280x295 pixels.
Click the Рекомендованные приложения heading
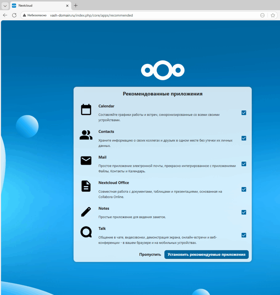[x=162, y=94]
